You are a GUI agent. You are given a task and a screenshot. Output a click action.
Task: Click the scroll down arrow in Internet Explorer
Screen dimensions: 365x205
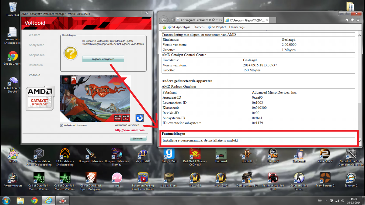(360, 141)
